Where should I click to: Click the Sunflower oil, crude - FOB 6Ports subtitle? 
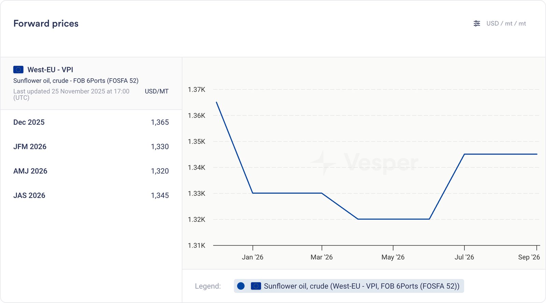pyautogui.click(x=76, y=81)
